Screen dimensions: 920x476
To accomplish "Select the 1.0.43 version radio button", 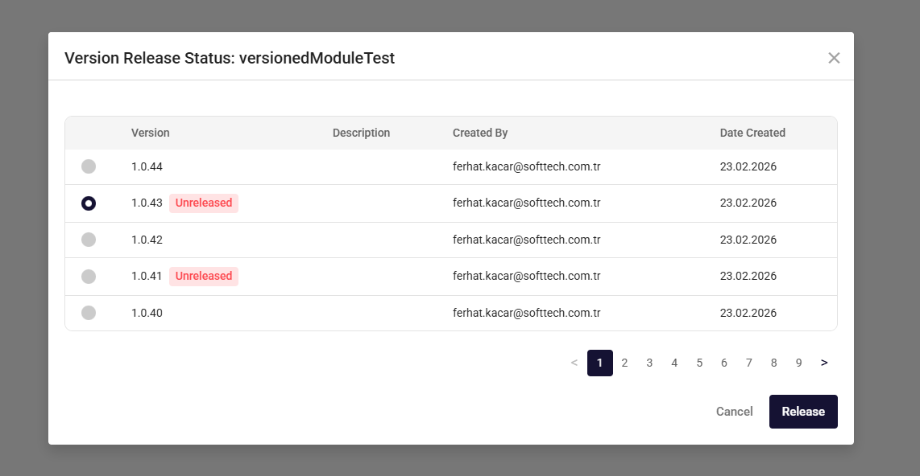I will [x=89, y=203].
